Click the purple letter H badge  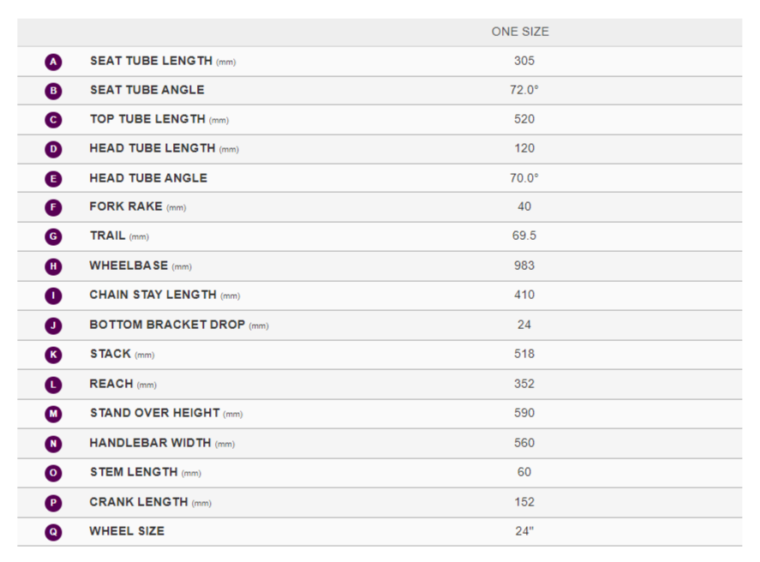tap(54, 266)
